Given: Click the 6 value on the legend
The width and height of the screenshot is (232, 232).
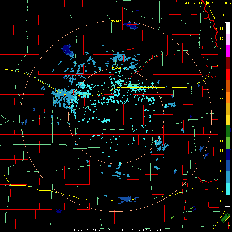Looking at the screenshot, I should (x=222, y=181).
